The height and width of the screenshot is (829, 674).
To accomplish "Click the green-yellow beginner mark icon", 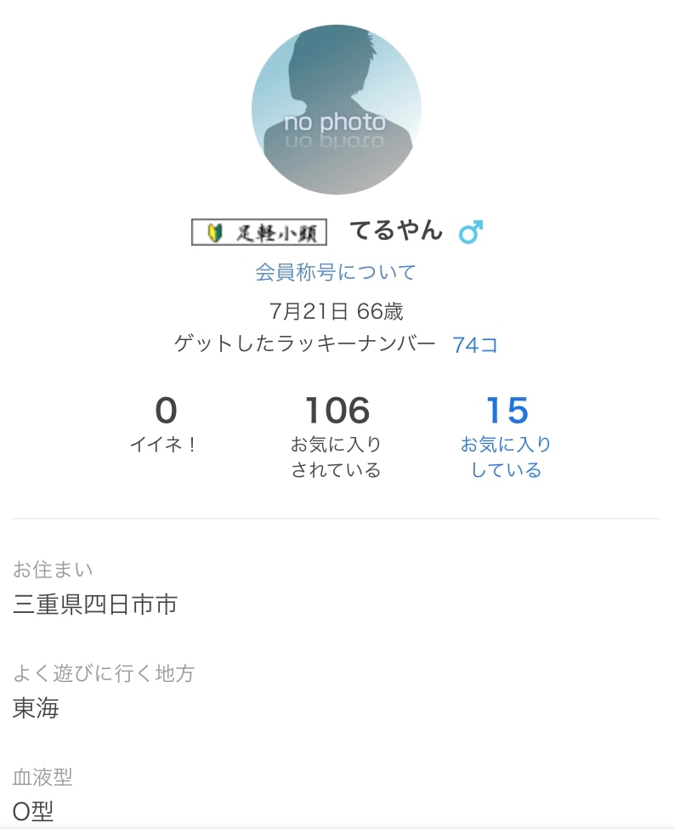I will click(x=213, y=232).
